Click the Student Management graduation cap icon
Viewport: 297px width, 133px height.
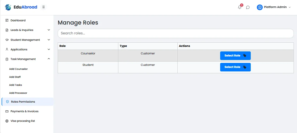click(x=7, y=40)
